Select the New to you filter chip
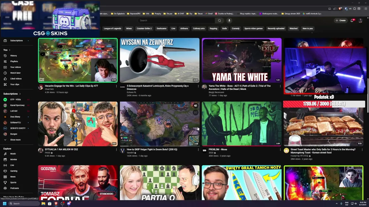The image size is (369, 207). point(308,28)
